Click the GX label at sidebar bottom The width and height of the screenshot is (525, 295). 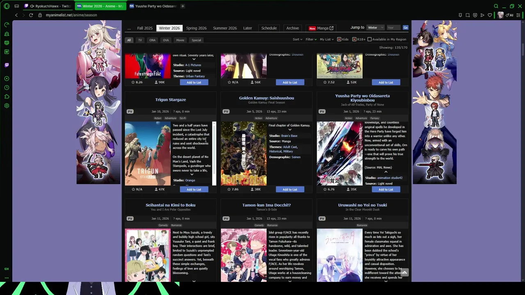tap(7, 269)
